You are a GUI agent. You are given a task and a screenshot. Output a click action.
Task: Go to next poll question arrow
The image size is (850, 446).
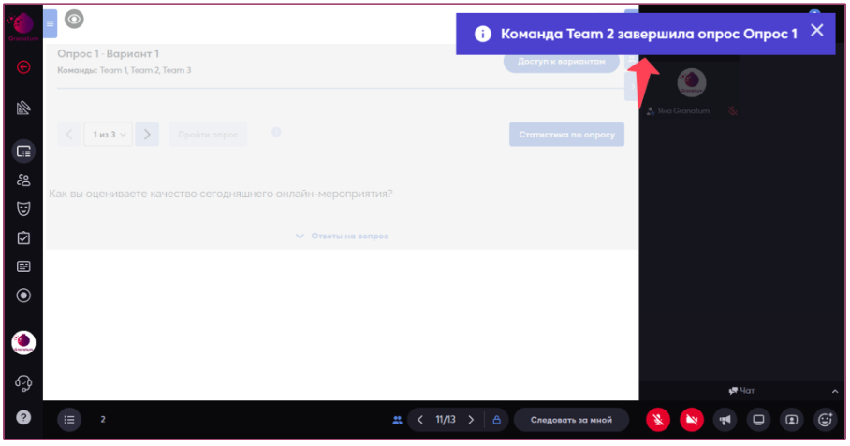147,135
